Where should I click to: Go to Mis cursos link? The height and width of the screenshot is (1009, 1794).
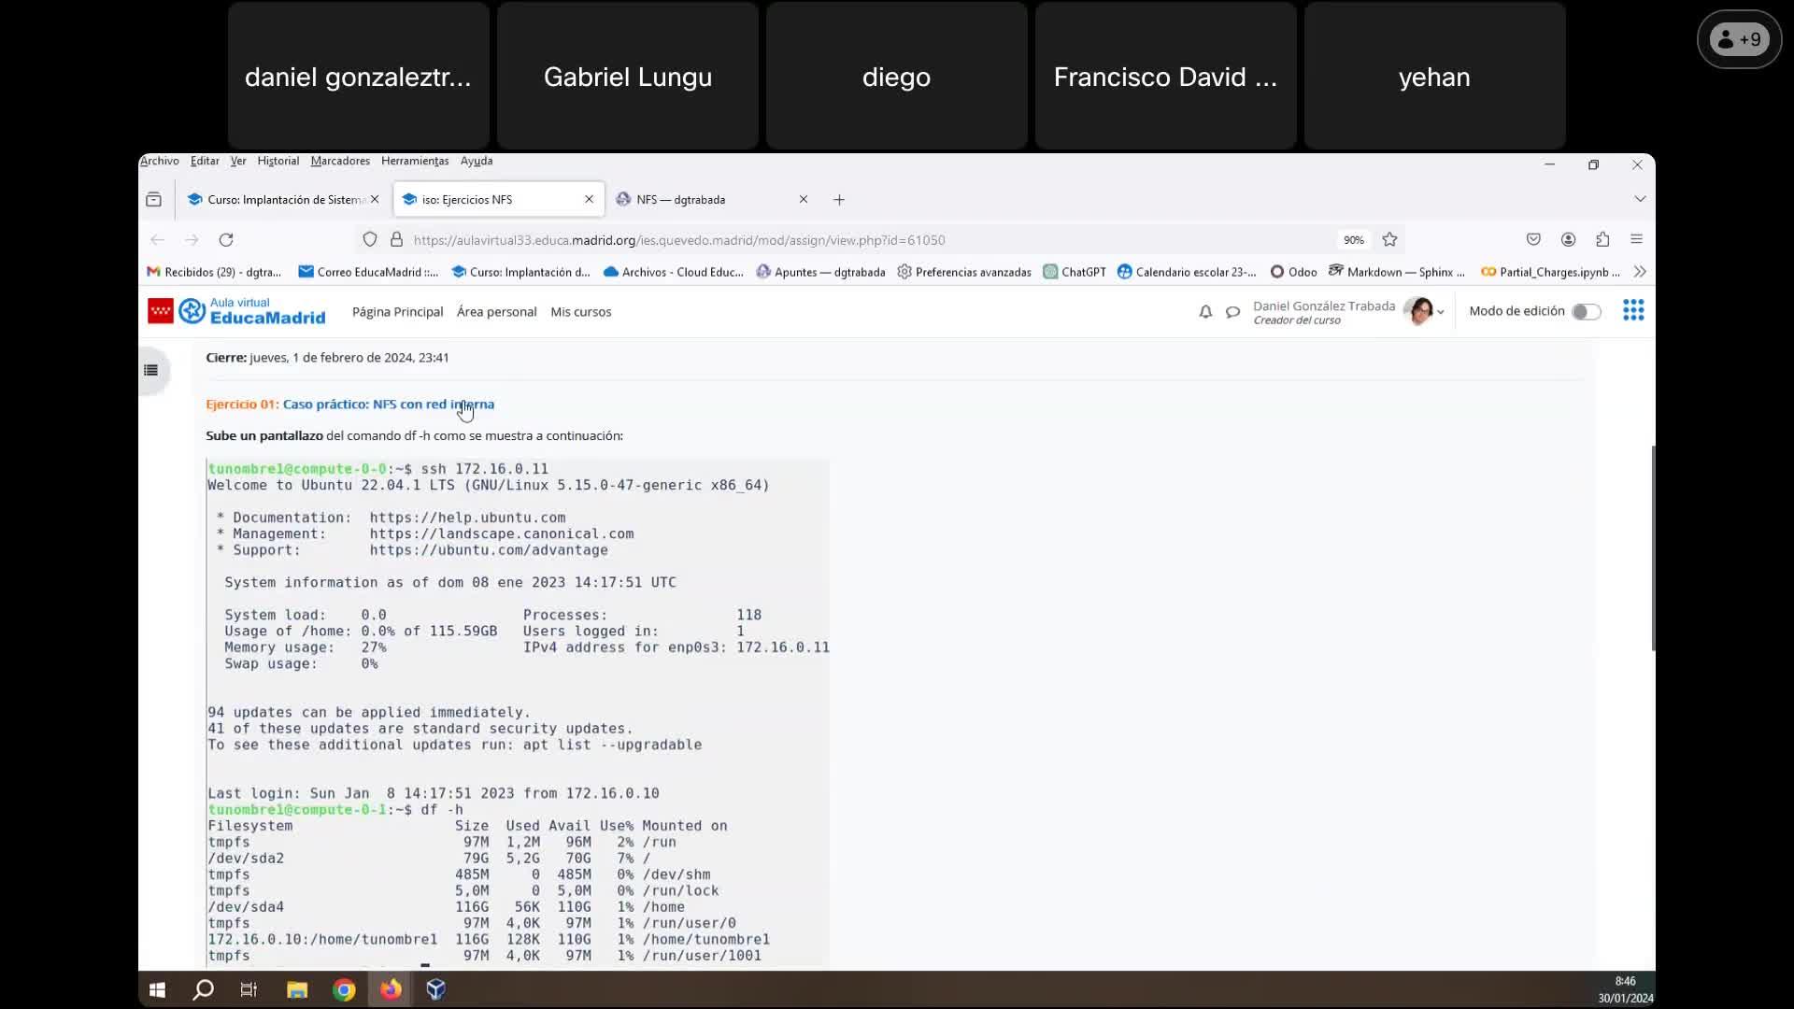click(x=580, y=312)
